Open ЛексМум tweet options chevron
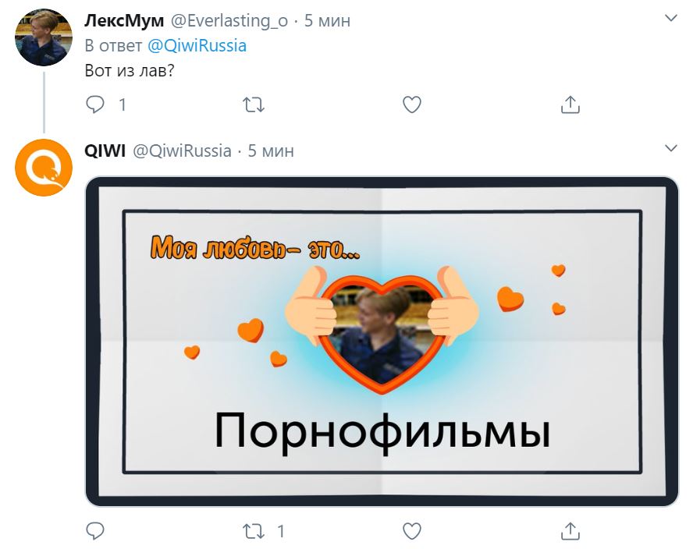The image size is (693, 549). coord(671,18)
